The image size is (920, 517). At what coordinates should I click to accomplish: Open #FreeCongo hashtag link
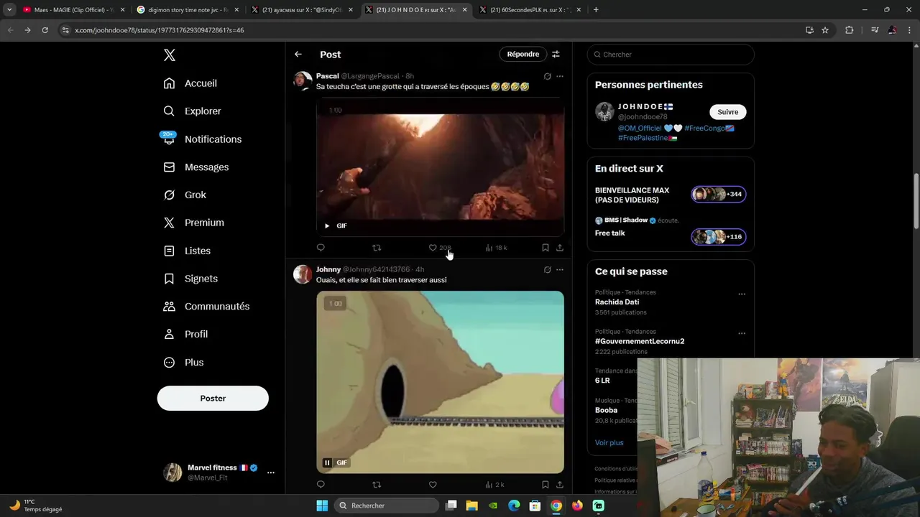(704, 128)
